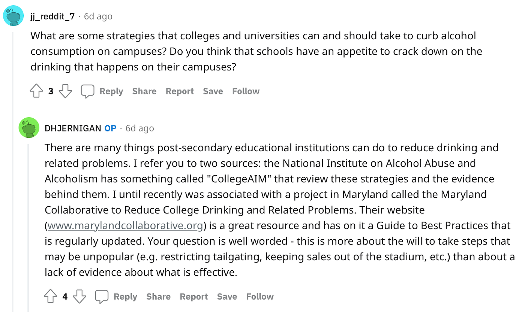The width and height of the screenshot is (525, 313).
Task: Visit the jj_reddit_7 username link
Action: coord(52,16)
